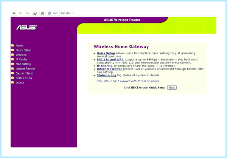Reload the page with the refresh icon

[x=35, y=13]
